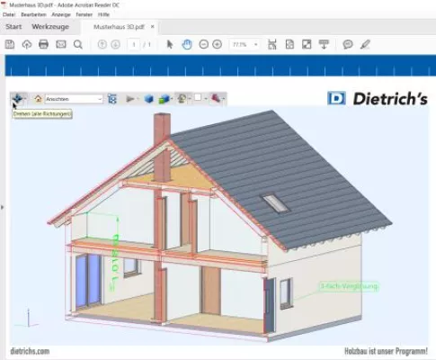
Task: Open the Hilfe menu
Action: [x=103, y=14]
